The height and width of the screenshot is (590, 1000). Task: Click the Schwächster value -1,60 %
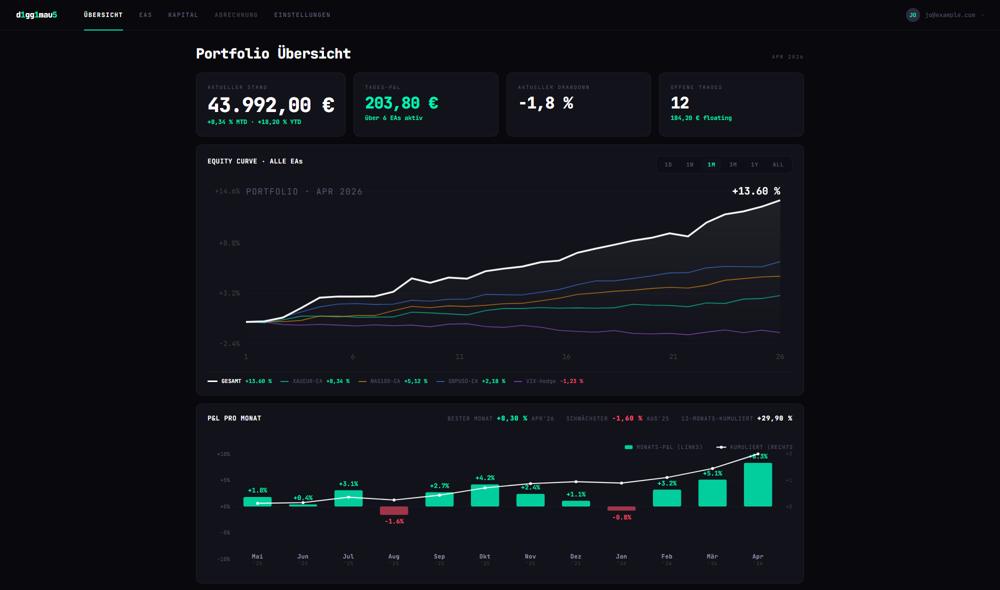(627, 418)
